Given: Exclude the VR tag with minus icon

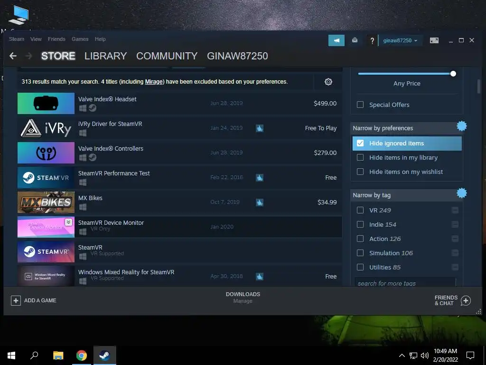Looking at the screenshot, I should (x=455, y=210).
